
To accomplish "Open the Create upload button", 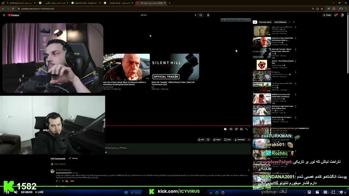I will pos(327,15).
